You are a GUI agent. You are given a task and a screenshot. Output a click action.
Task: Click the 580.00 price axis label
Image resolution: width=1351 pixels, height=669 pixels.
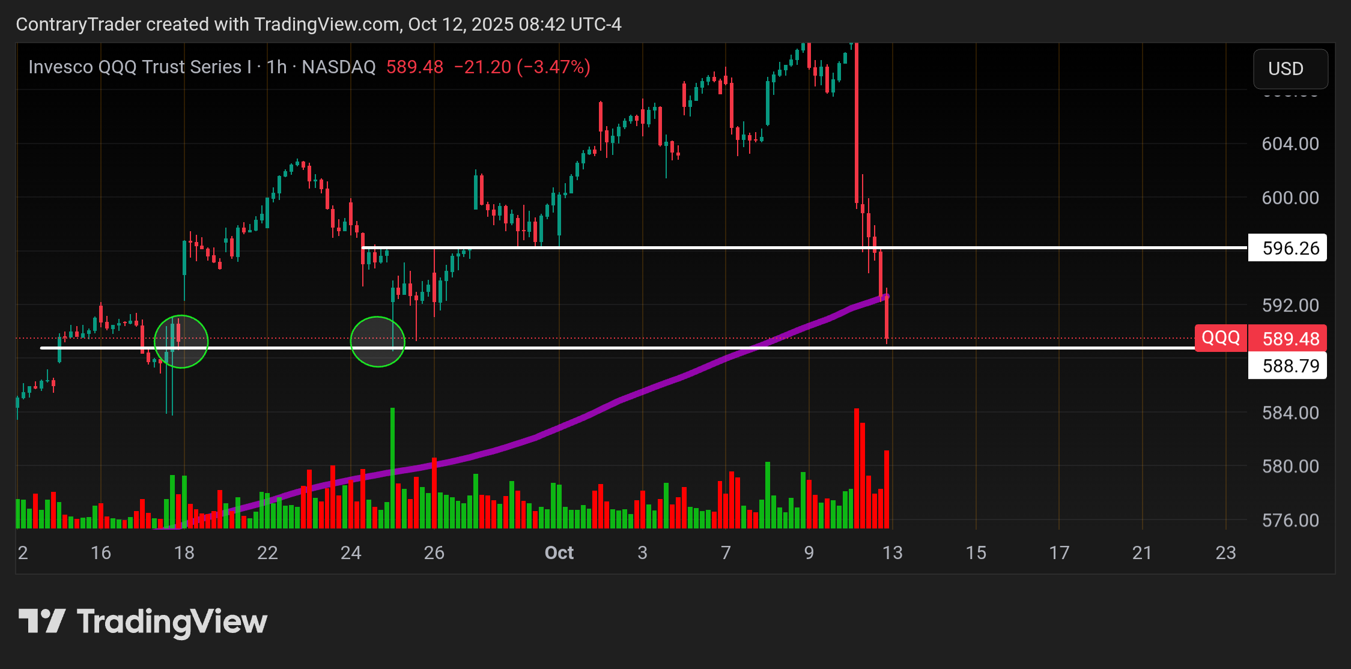(x=1290, y=466)
